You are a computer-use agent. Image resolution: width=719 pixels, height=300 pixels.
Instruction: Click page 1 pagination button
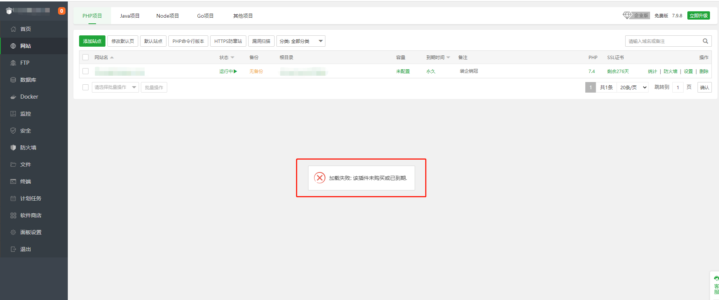591,87
